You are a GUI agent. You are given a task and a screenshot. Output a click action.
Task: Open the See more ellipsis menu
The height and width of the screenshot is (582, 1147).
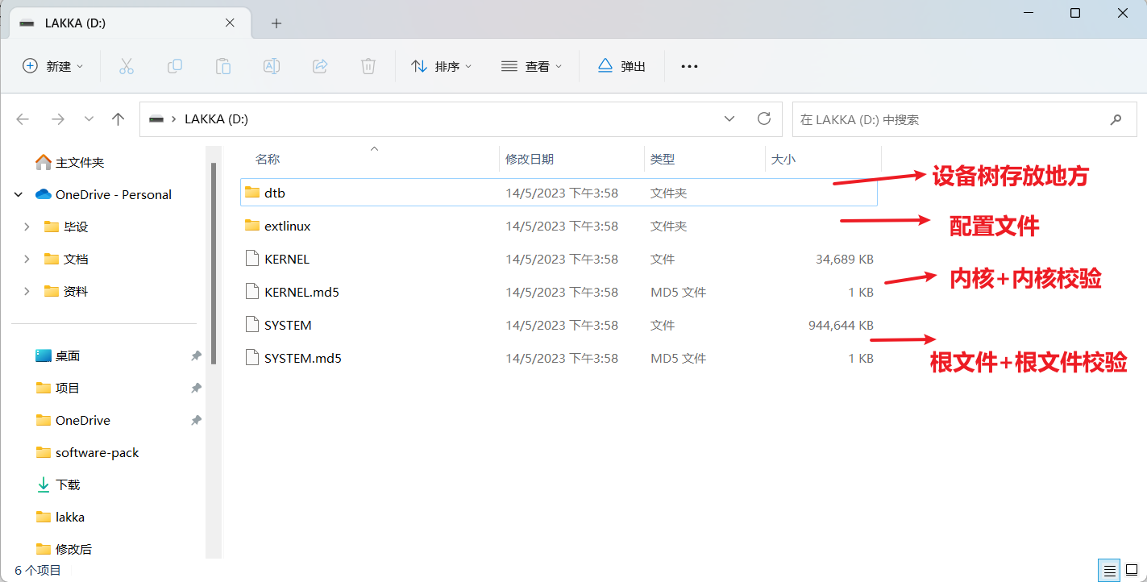(689, 66)
